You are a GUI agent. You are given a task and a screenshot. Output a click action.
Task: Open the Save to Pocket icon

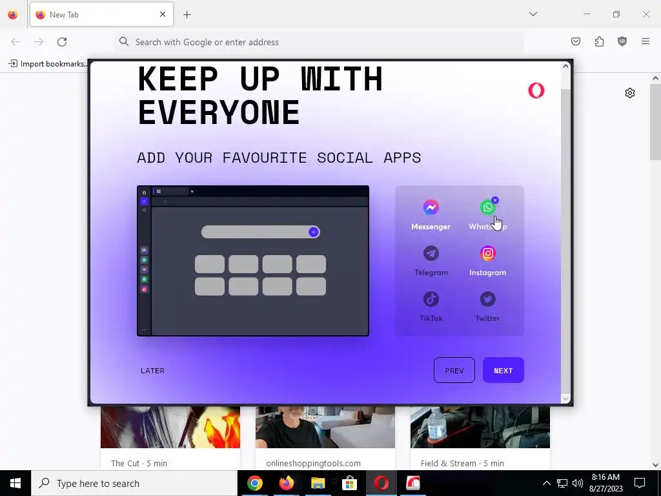pos(575,41)
